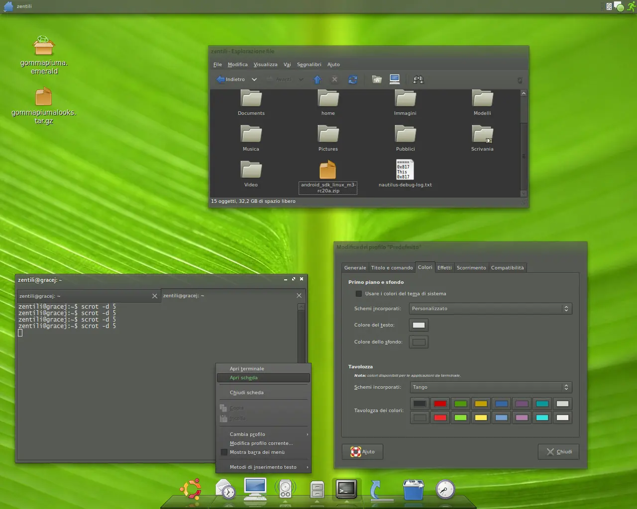
Task: Open gommapiuma.emerald desktop file
Action: click(44, 55)
